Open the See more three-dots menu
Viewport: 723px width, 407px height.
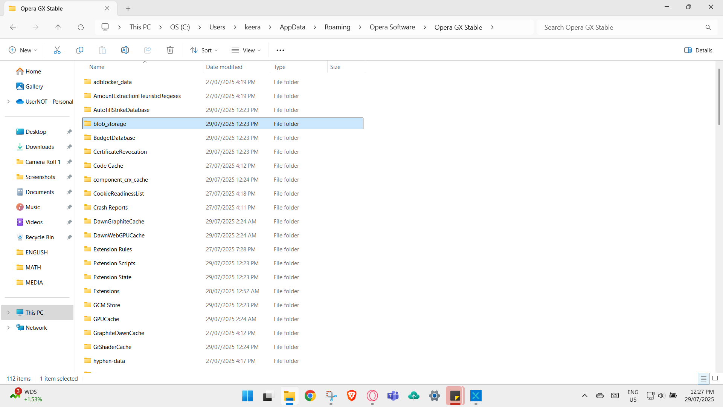[x=280, y=50]
